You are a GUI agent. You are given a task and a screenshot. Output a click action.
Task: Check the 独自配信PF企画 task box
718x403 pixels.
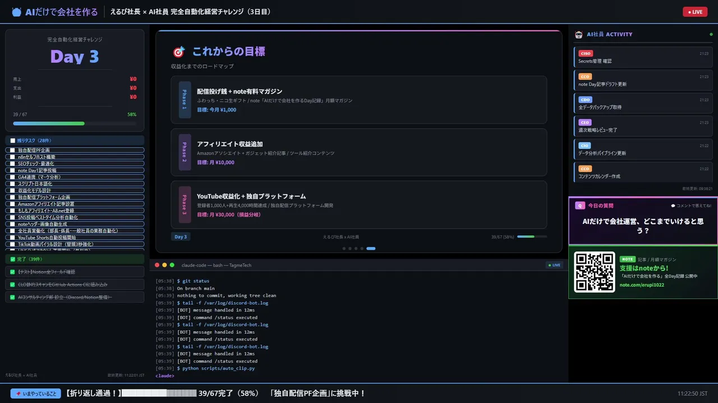tap(13, 150)
